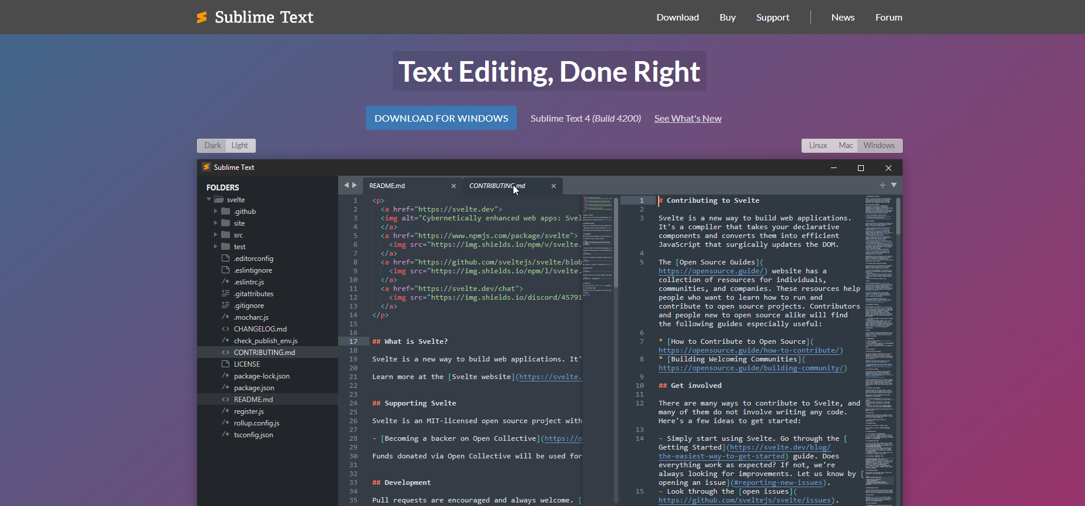Click line number 17 in the left gutter
Viewport: 1085px width, 506px height.
[353, 341]
